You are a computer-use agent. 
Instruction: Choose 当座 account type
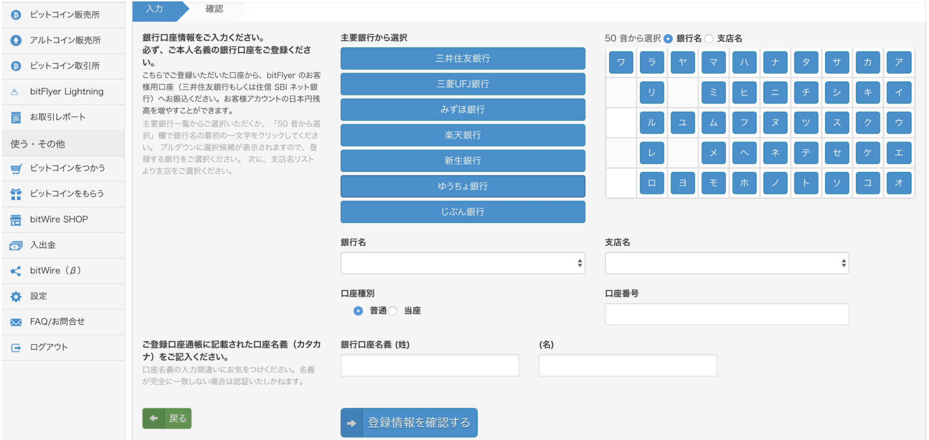(x=392, y=311)
